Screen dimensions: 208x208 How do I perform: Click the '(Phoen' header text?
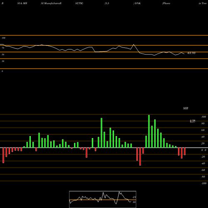tap(166, 3)
